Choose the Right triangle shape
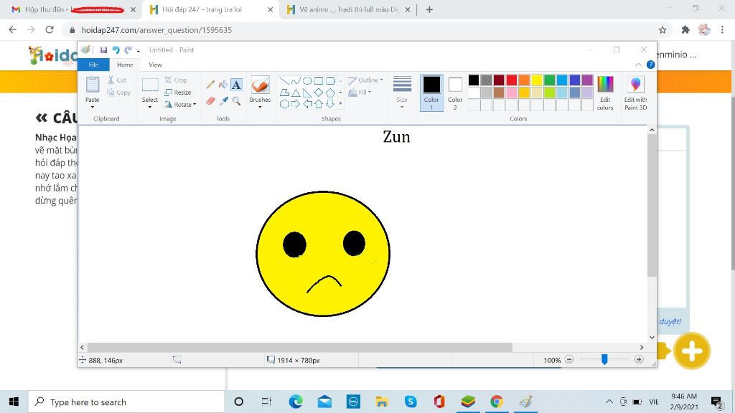Viewport: 735px width, 413px height. click(307, 92)
